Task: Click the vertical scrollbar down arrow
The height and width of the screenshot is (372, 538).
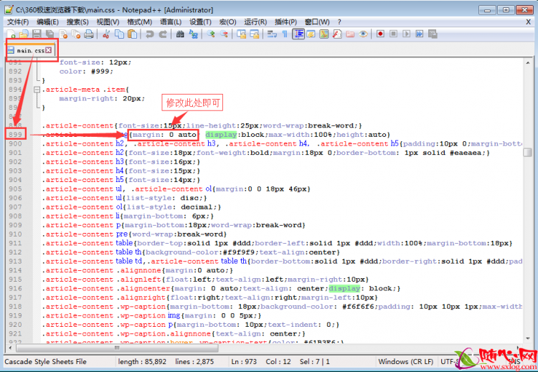Action: coord(528,338)
